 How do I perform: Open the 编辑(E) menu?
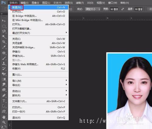point(24,3)
